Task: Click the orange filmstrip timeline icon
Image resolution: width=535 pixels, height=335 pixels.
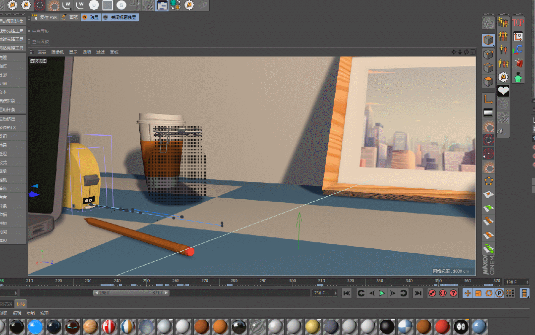Action: (525, 293)
